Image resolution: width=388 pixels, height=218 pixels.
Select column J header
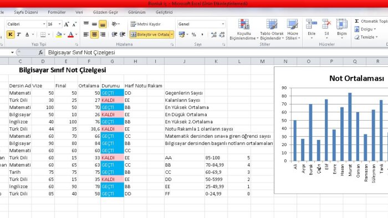point(185,61)
